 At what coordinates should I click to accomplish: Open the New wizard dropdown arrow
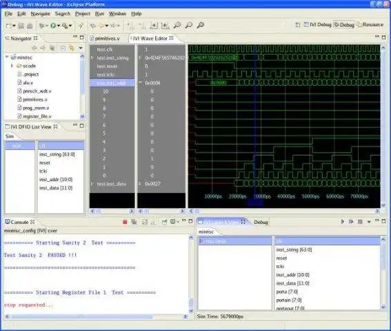click(14, 26)
